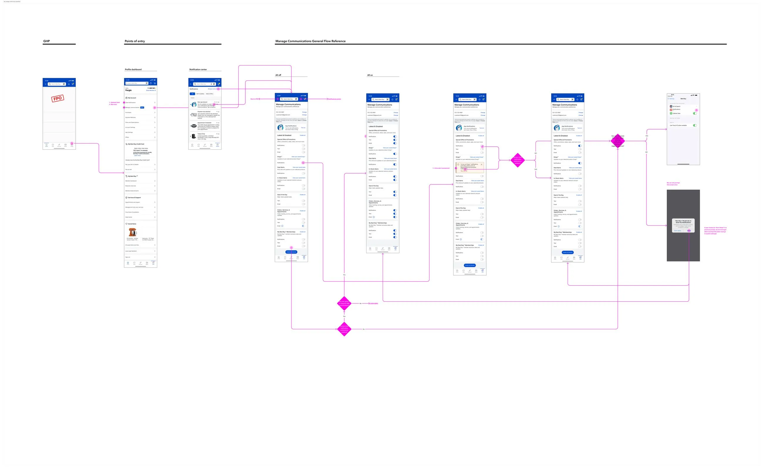Tap the heart icon beside Saved Items
Screen dimensions: 763x469
[126, 224]
